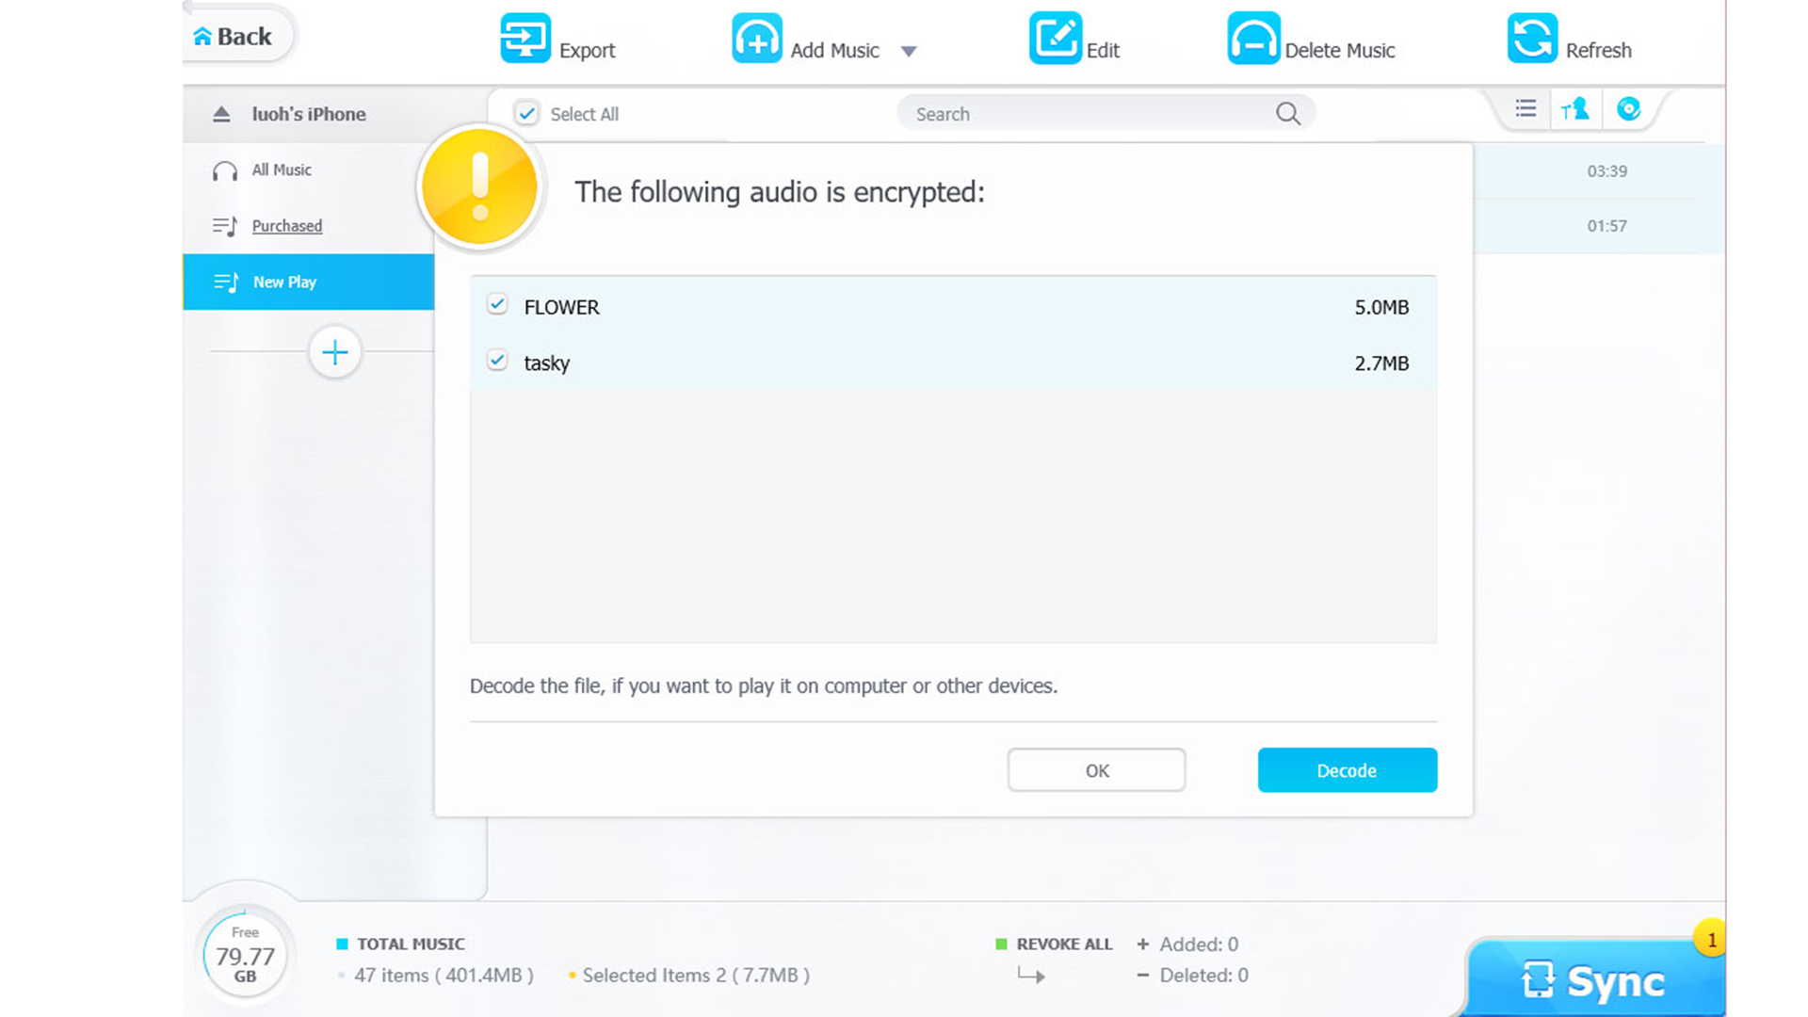Click the Decode button
1808x1017 pixels.
click(1348, 770)
